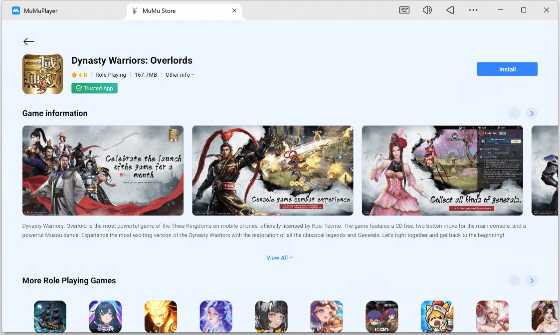The width and height of the screenshot is (560, 335).
Task: Click the back arrow icon
Action: (29, 41)
